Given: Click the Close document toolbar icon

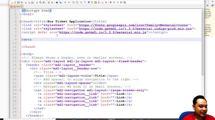Looking at the screenshot, I should [x=26, y=2].
